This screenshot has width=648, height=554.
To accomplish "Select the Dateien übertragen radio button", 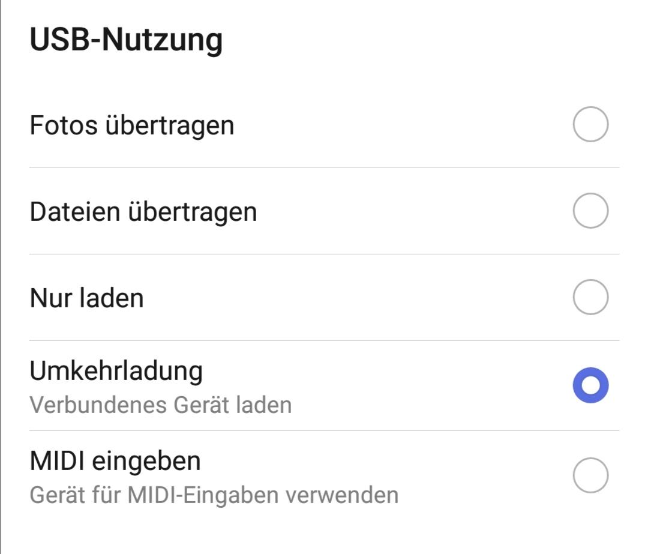I will (x=590, y=211).
